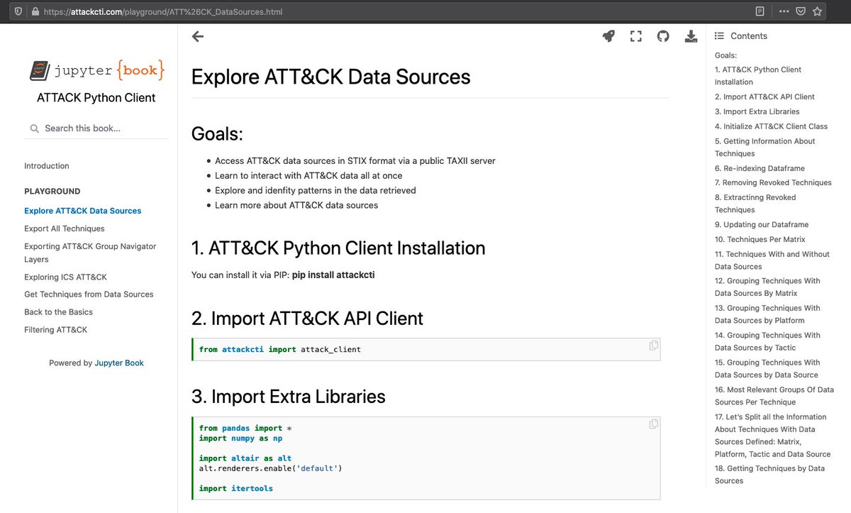
Task: Jump to Grouping Techniques by Matrix entry
Action: (767, 287)
